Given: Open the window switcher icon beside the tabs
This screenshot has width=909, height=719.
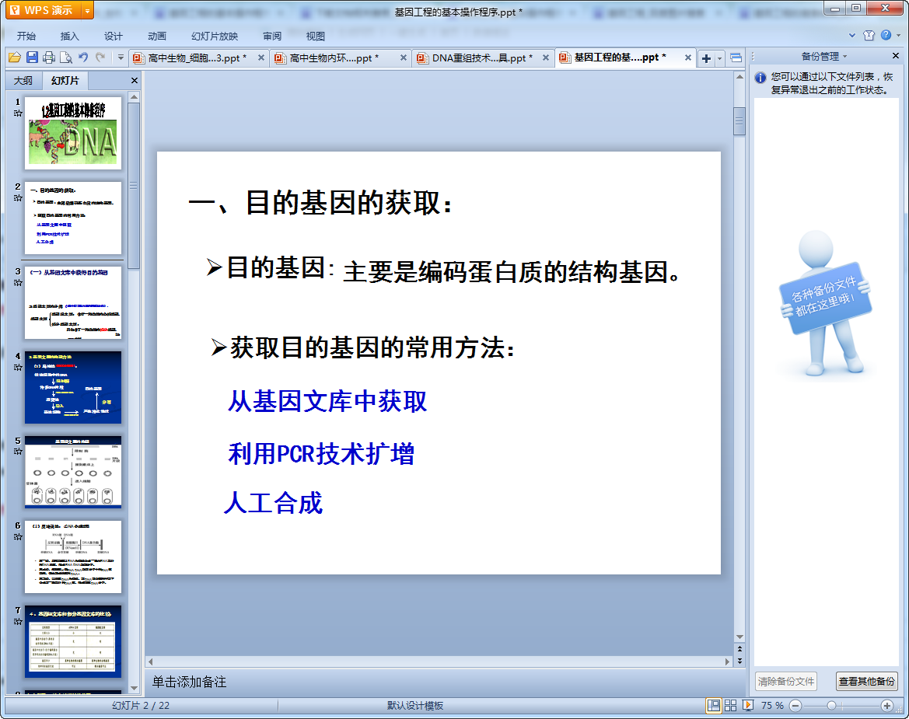Looking at the screenshot, I should point(736,58).
